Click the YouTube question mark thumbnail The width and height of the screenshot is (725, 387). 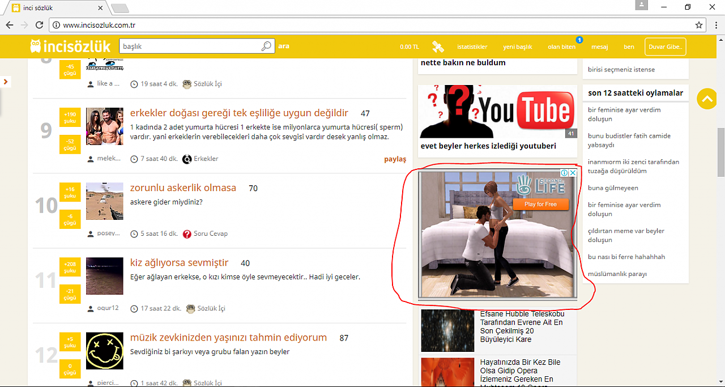[x=498, y=112]
